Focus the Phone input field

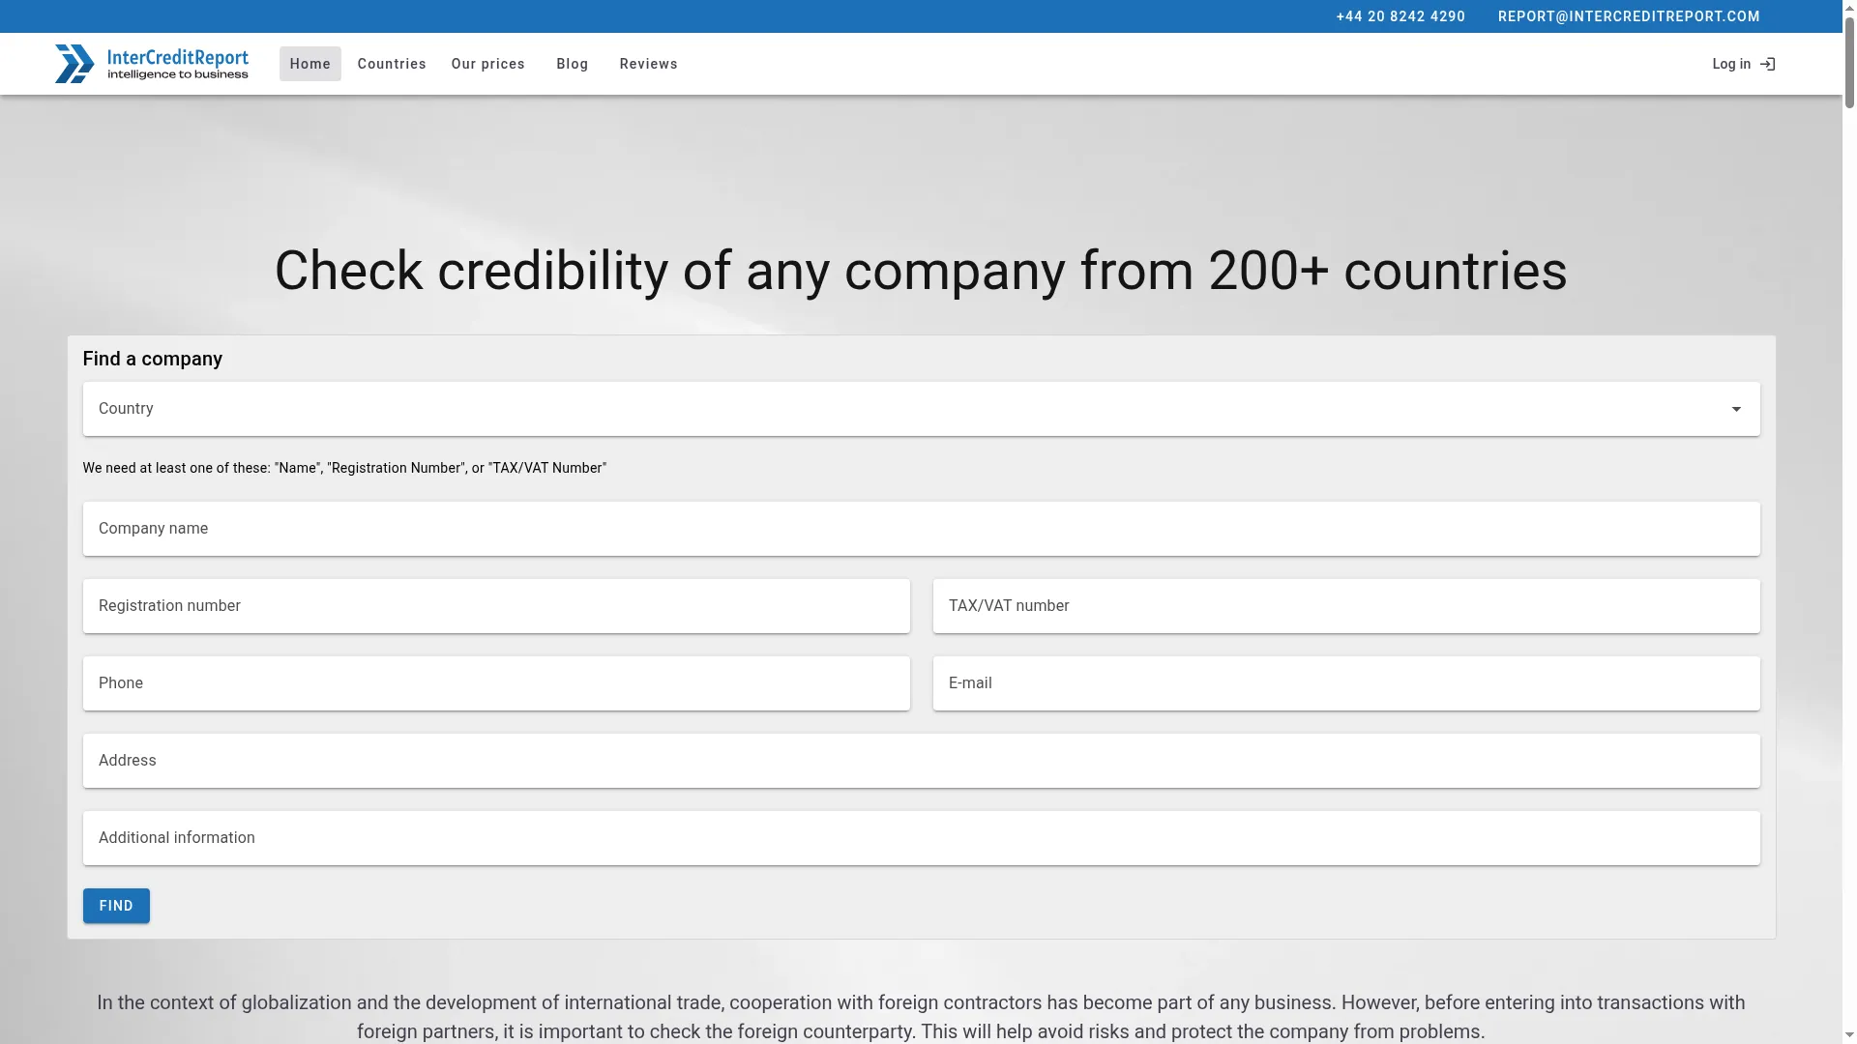coord(496,683)
